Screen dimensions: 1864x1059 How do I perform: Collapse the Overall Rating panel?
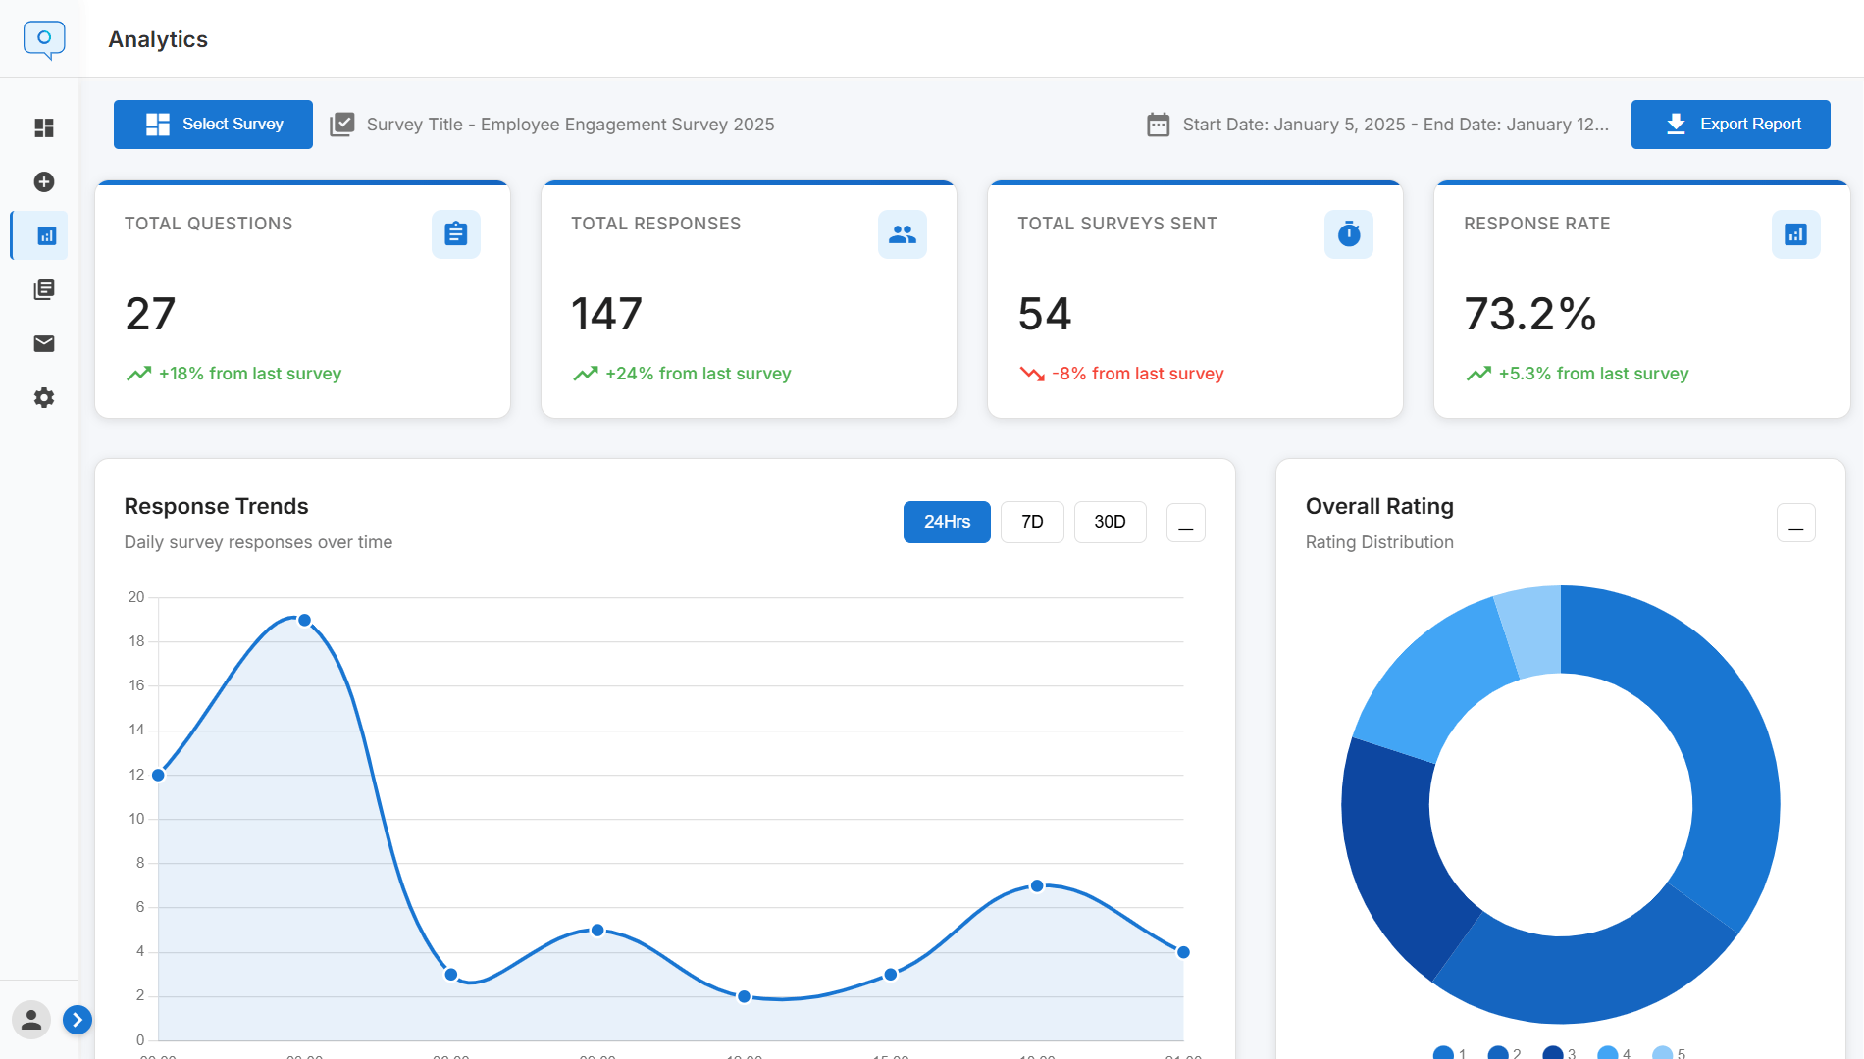tap(1796, 525)
